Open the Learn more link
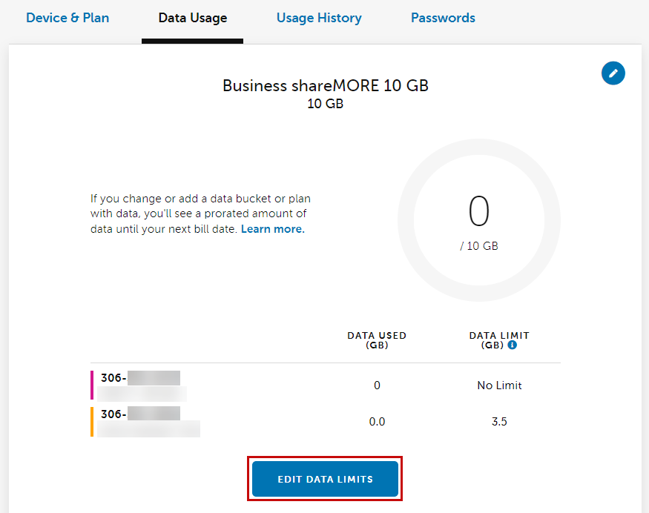649x513 pixels. (272, 228)
